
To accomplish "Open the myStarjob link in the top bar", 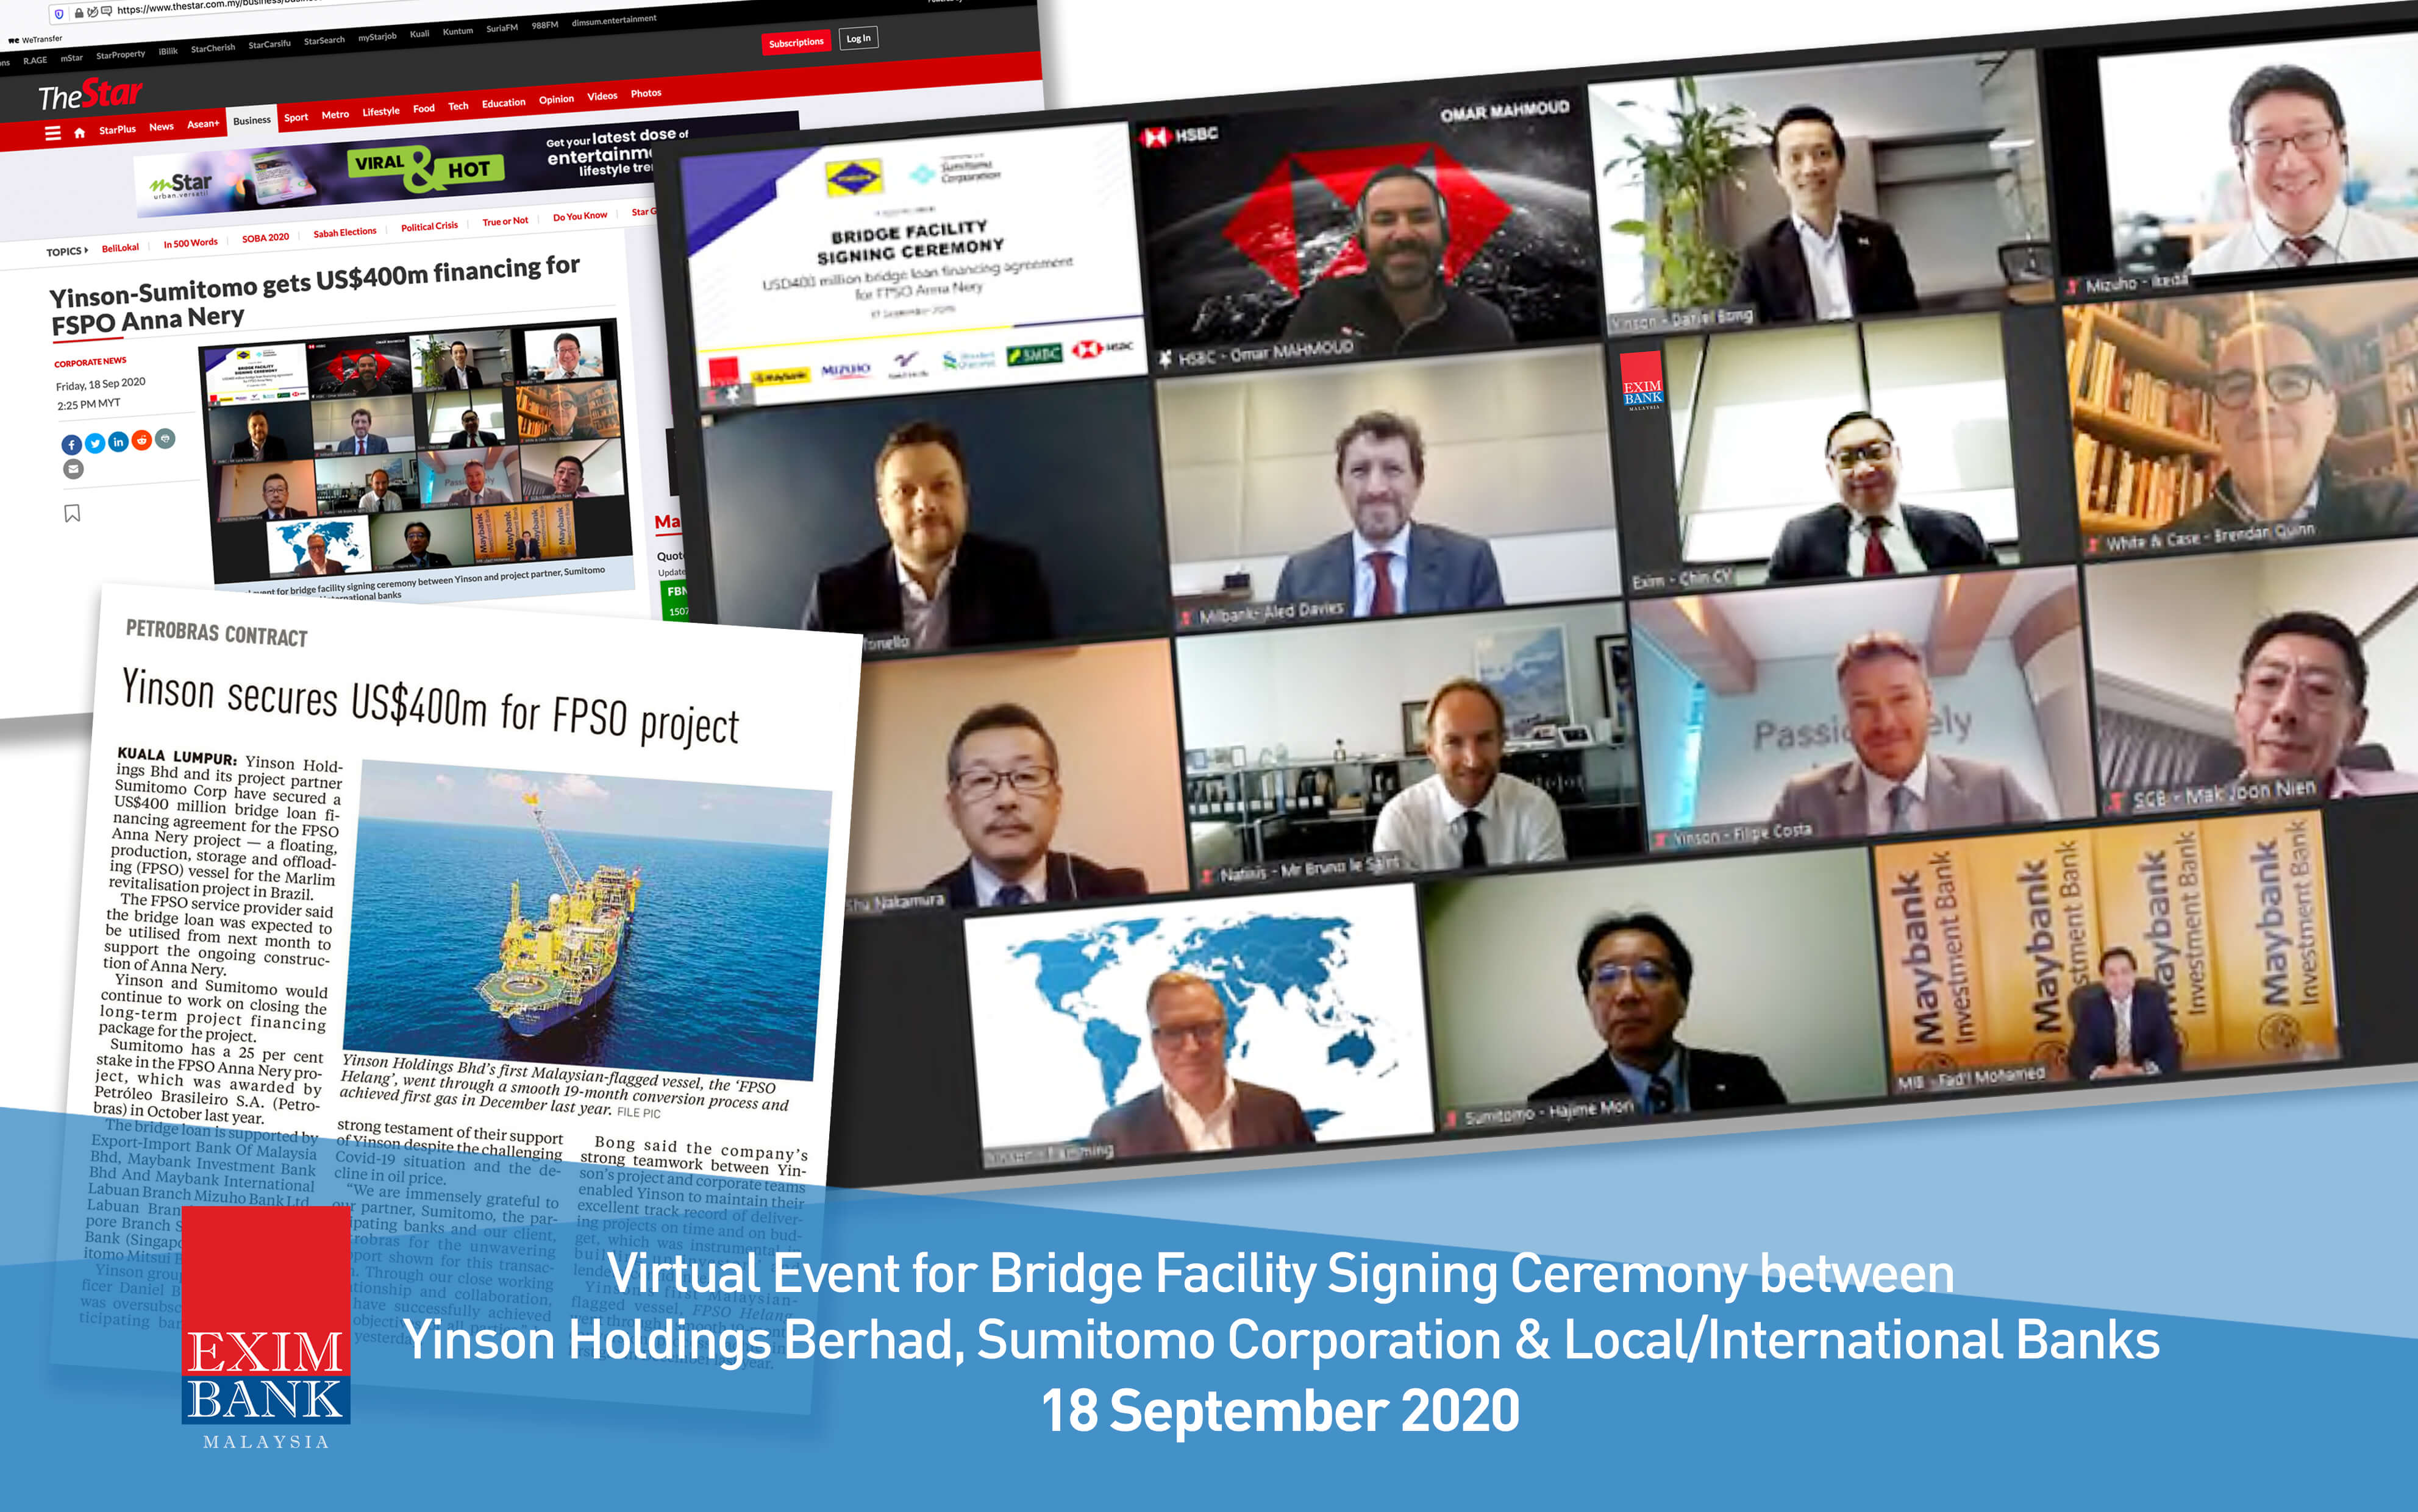I will pos(377,37).
